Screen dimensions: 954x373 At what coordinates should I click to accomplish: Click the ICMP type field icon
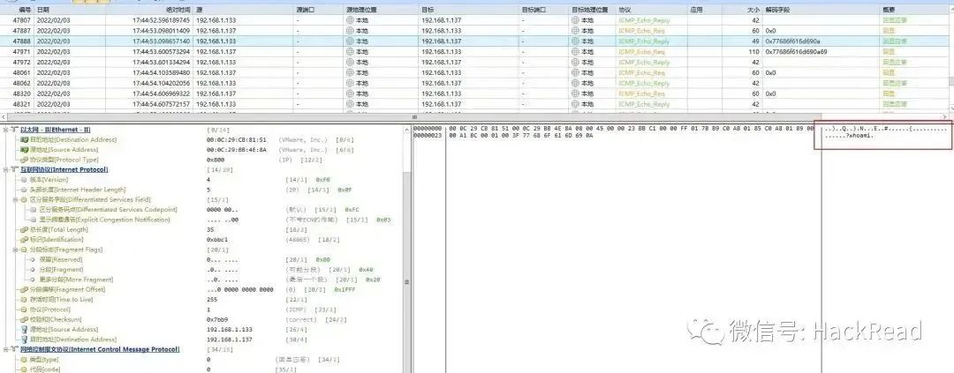[25, 360]
